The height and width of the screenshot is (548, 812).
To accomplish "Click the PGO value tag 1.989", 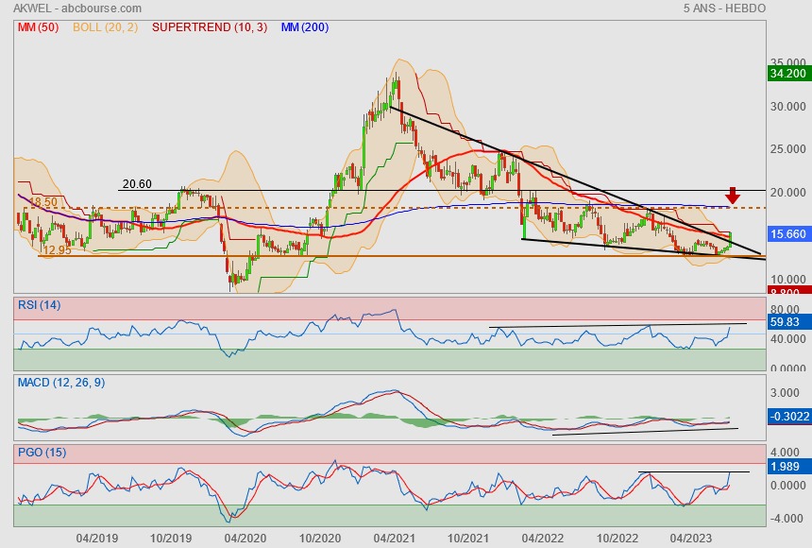I will [786, 467].
